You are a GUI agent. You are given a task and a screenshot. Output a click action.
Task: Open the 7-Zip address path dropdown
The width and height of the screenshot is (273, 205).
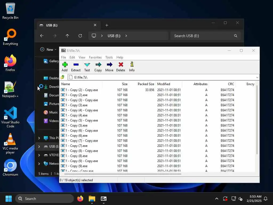pyautogui.click(x=257, y=77)
